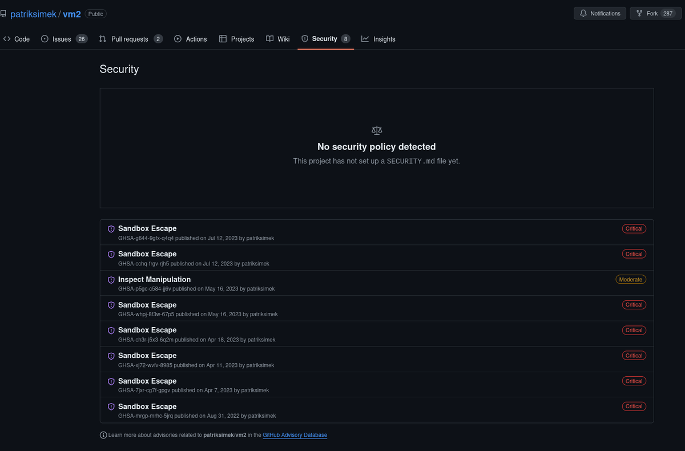Click Critical label on GHSA-ch3r-j5x3-6q2m row
Viewport: 685px width, 451px height.
[x=634, y=330]
